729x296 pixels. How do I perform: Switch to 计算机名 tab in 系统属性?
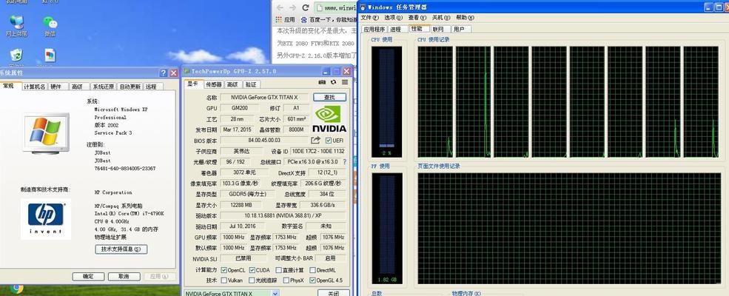click(x=35, y=87)
